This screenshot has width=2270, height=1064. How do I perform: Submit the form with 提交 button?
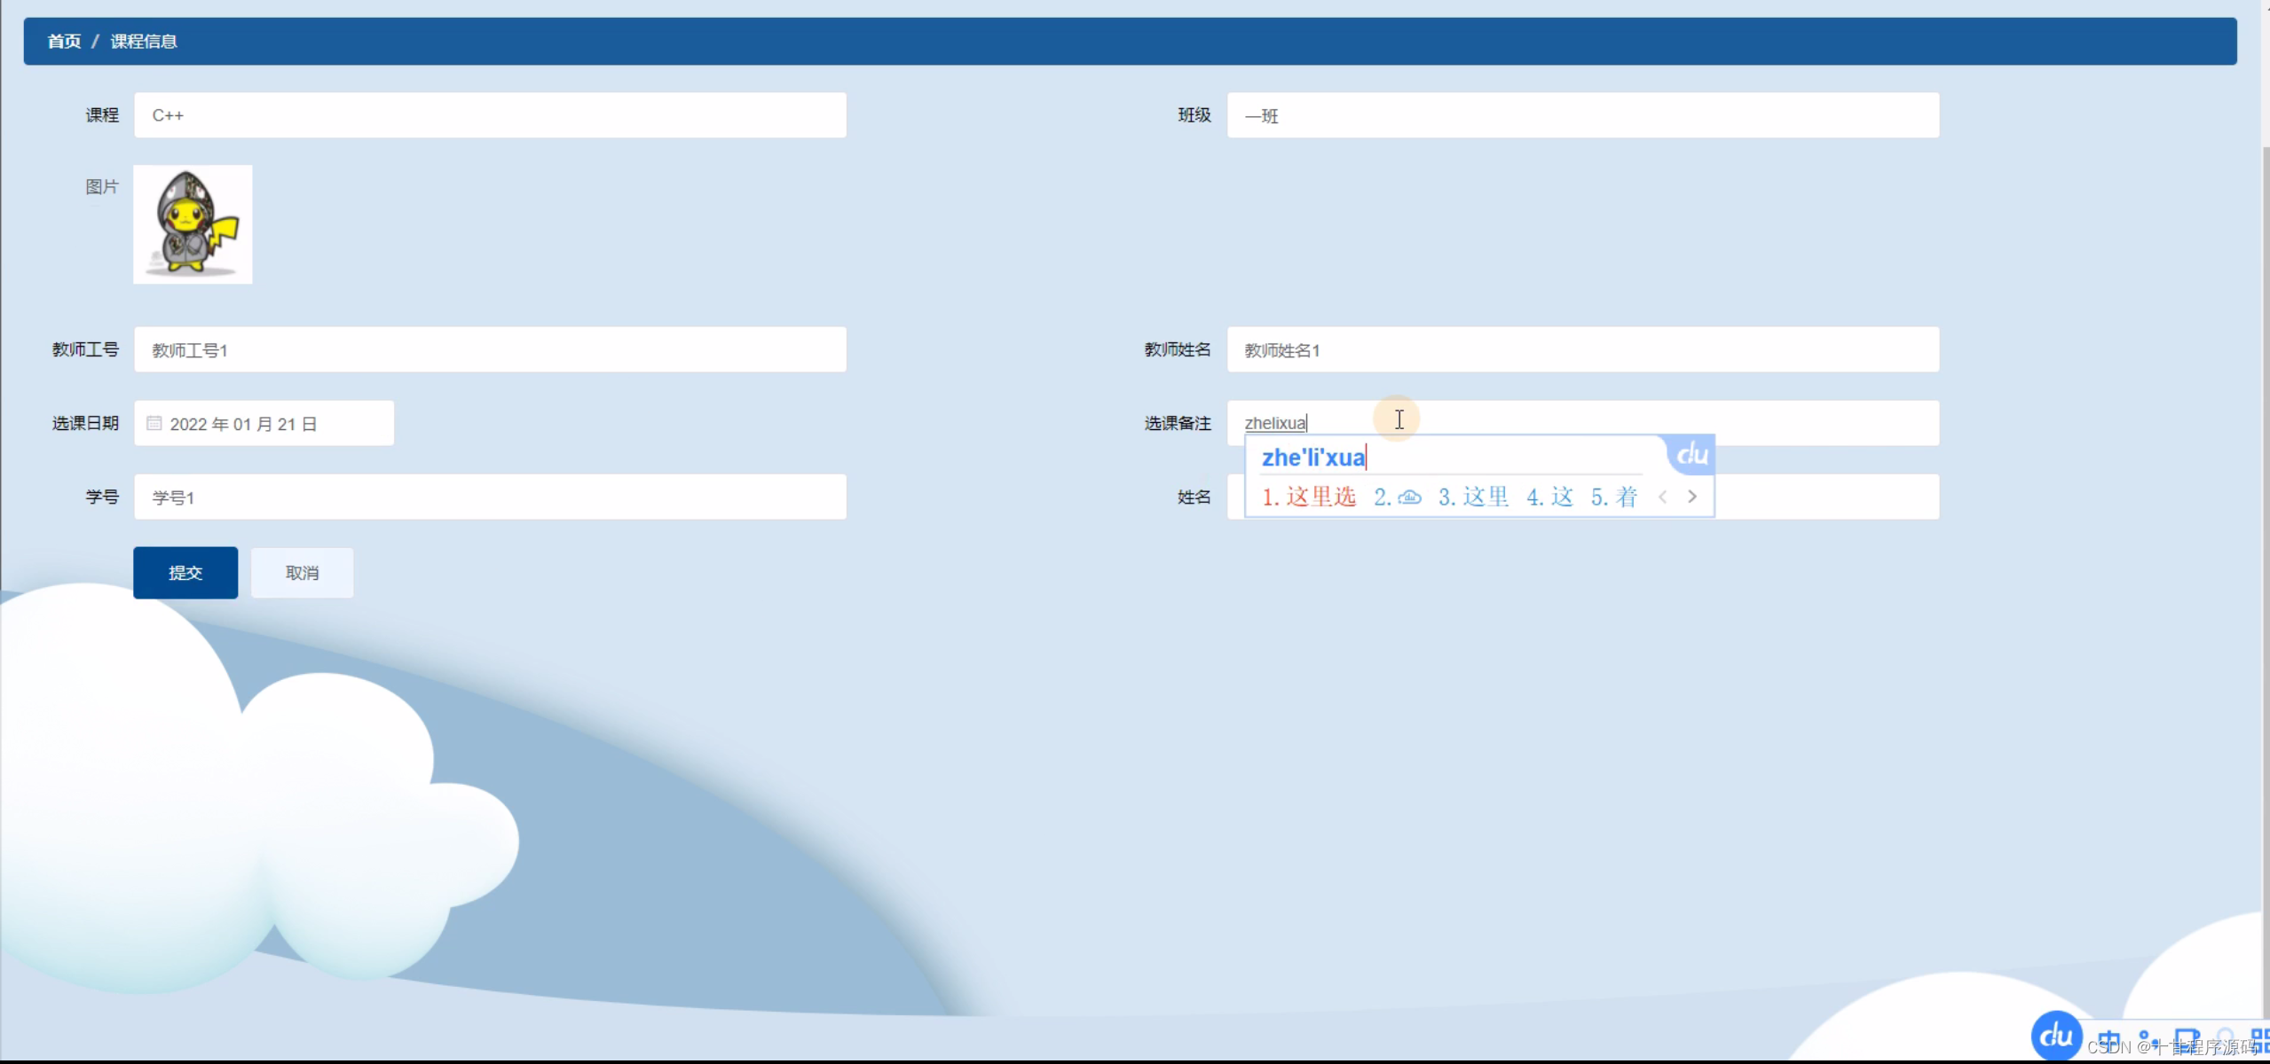185,573
